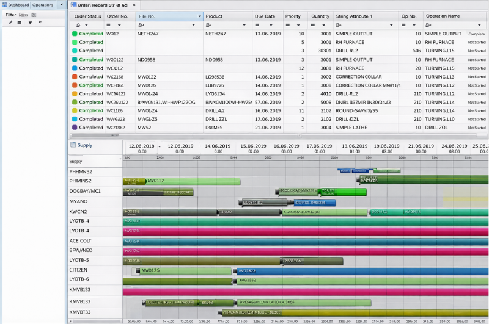Open the File No. header dropdown arrow
489x324 pixels.
[x=200, y=16]
